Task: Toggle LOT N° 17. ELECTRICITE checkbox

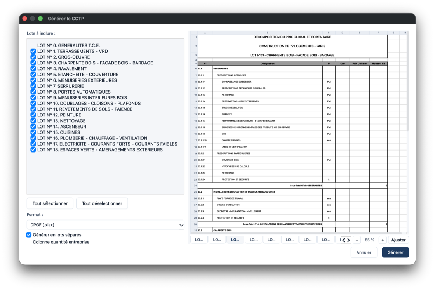Action: (33, 144)
